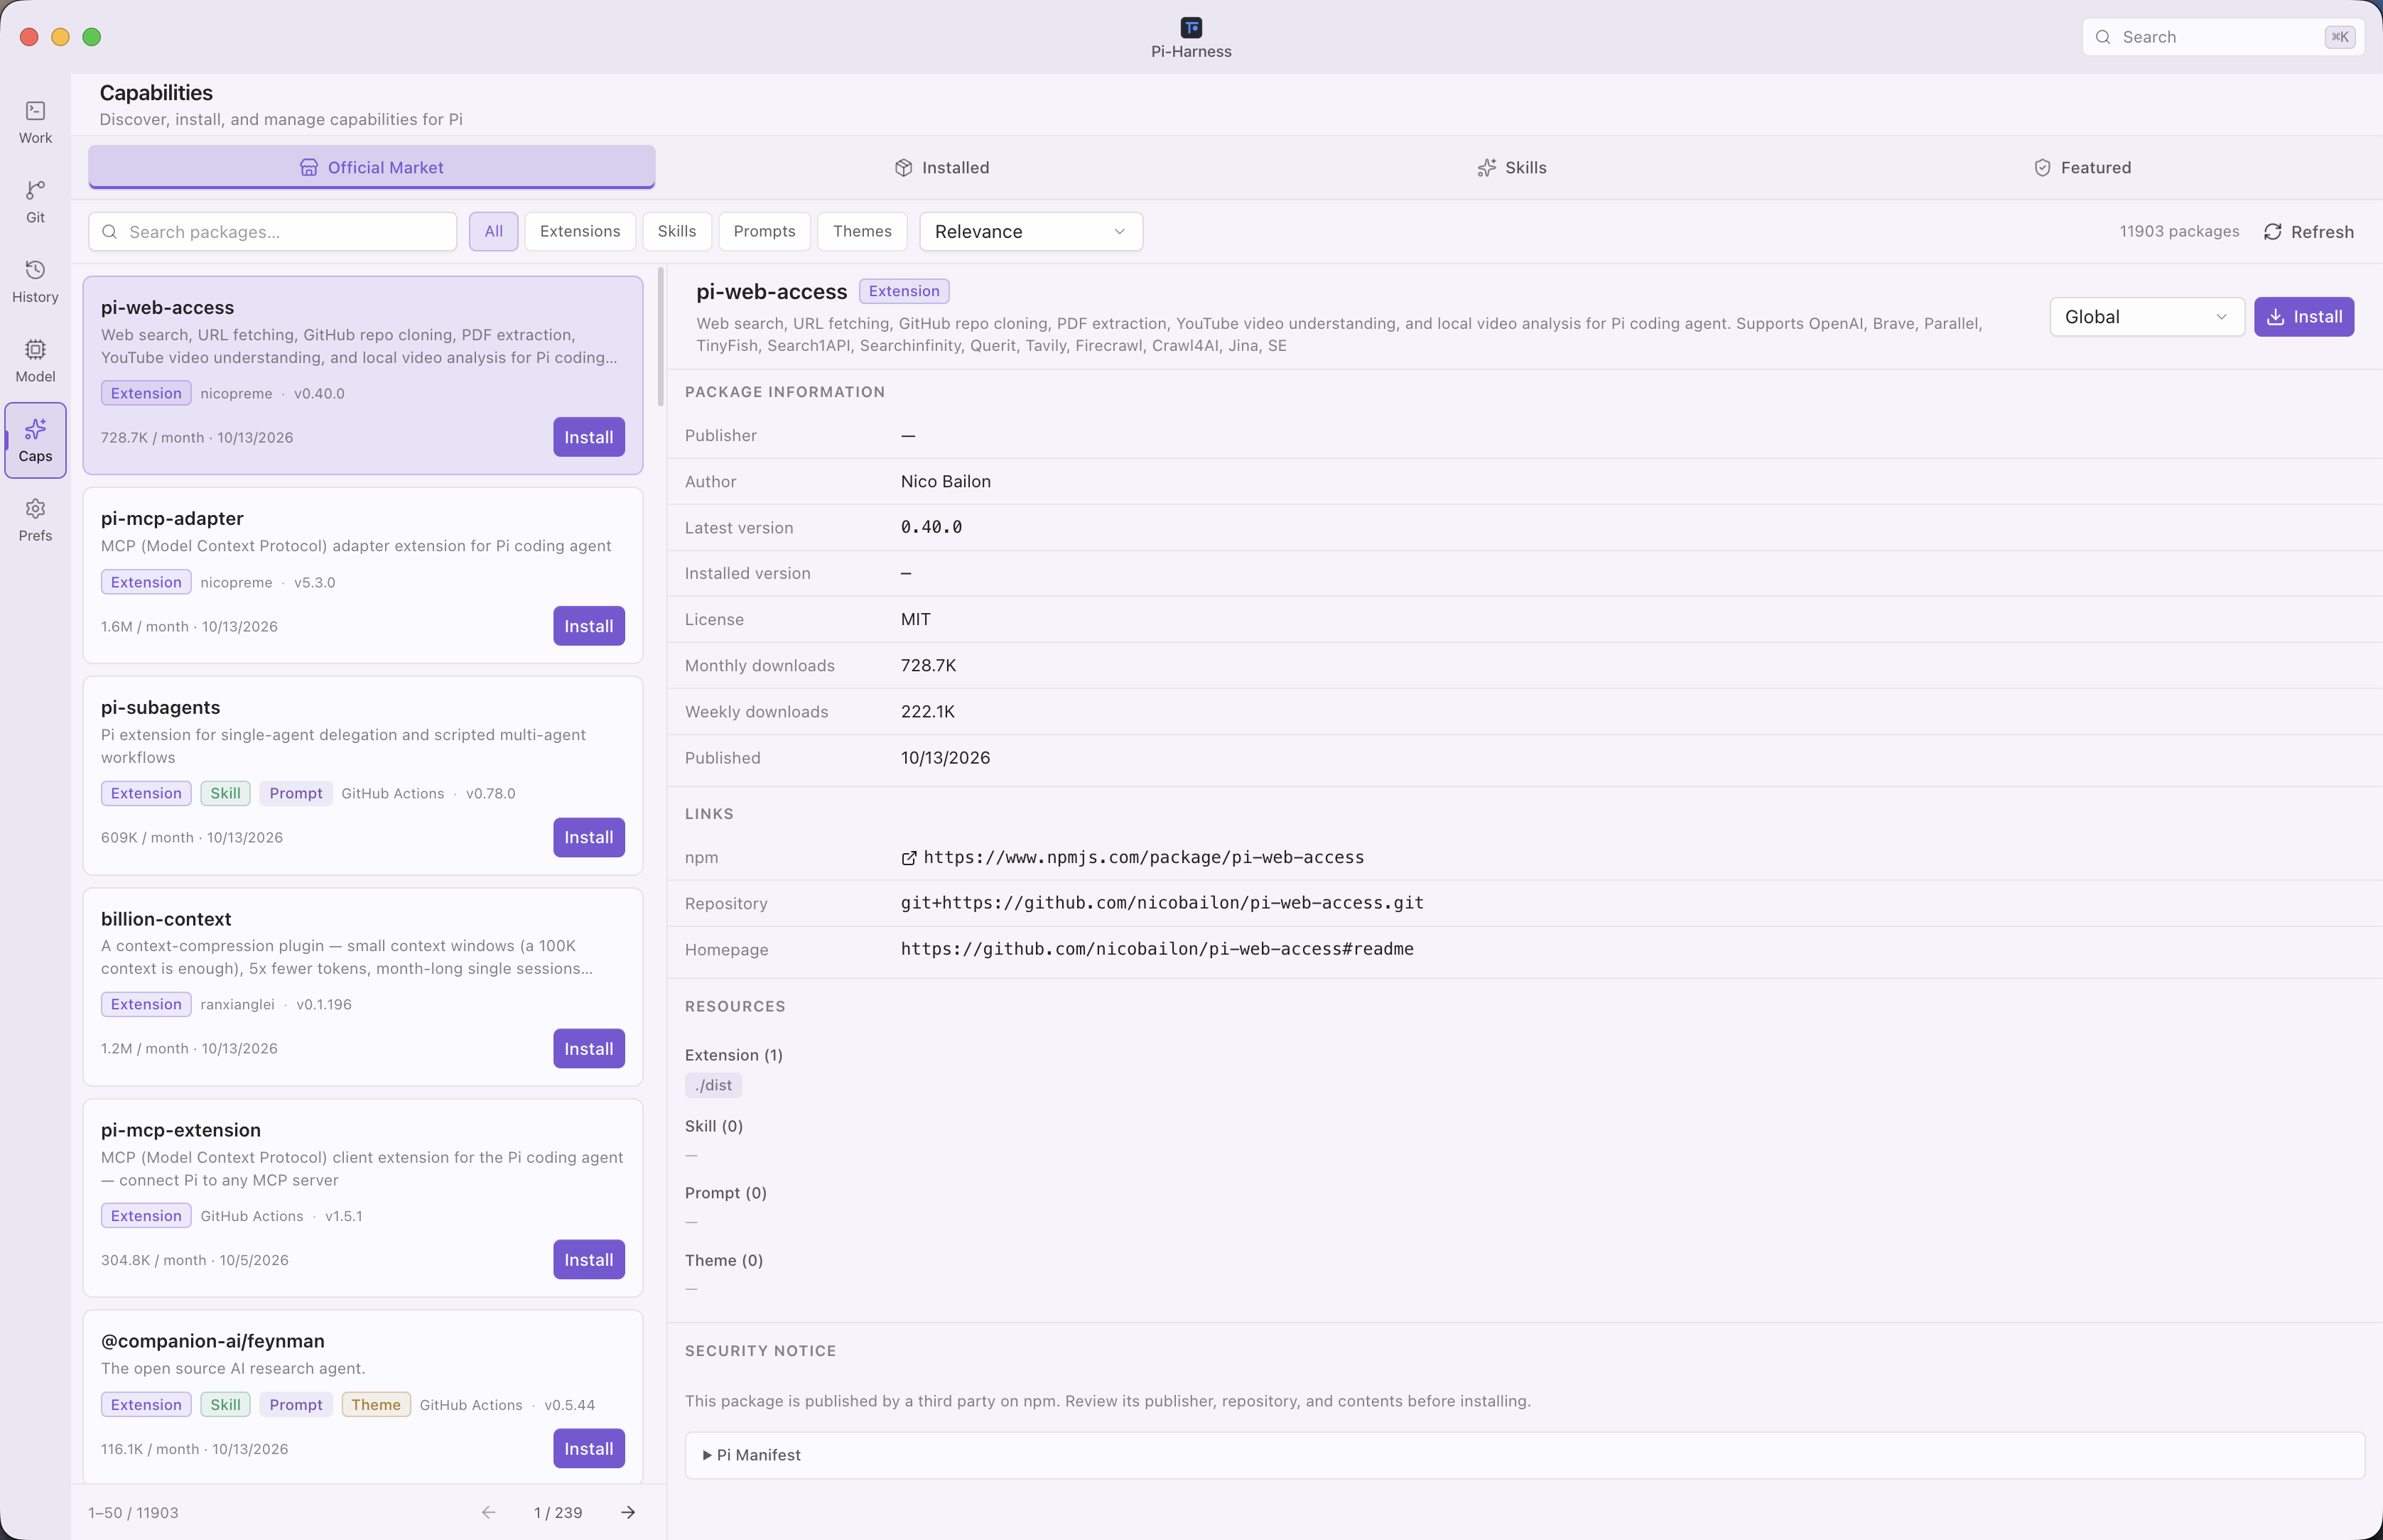The width and height of the screenshot is (2383, 1540).
Task: Click the 1 / 239 page indicator
Action: click(558, 1512)
